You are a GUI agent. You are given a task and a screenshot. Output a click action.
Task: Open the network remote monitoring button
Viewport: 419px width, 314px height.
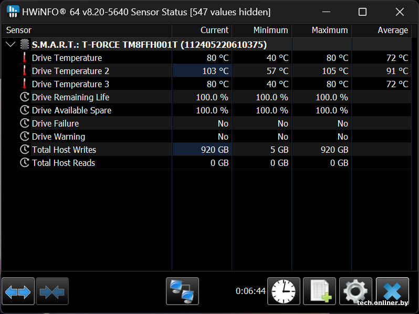point(182,291)
